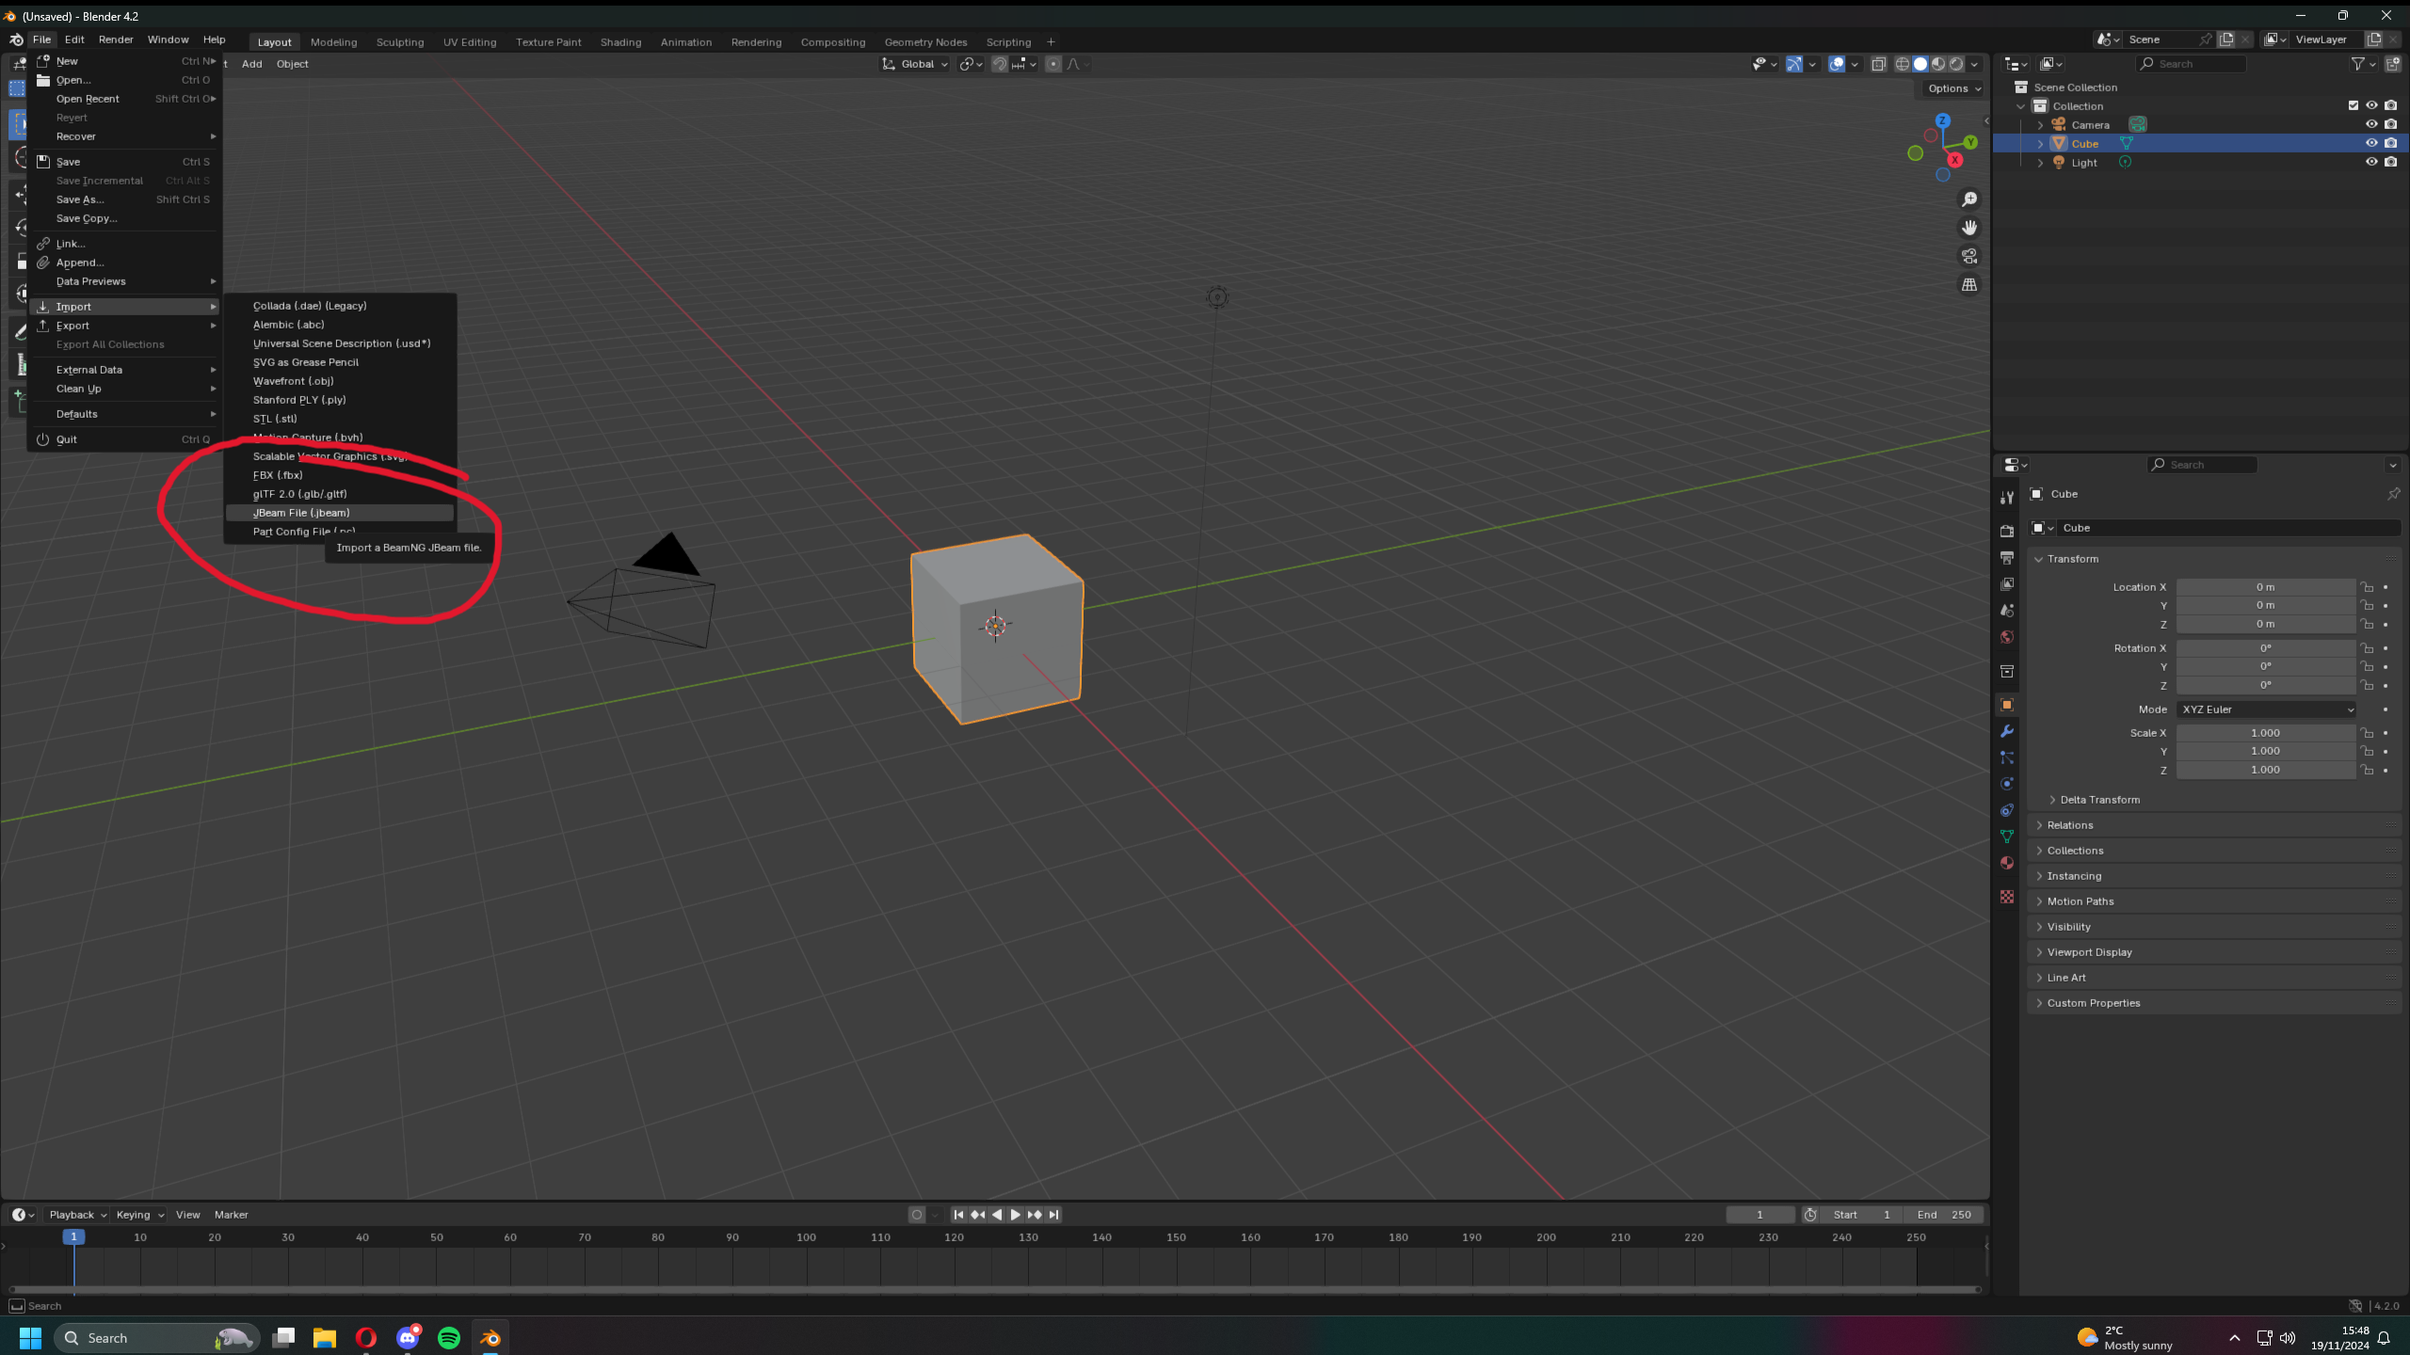Lock the Scale Y value
This screenshot has width=2410, height=1355.
[x=2367, y=751]
